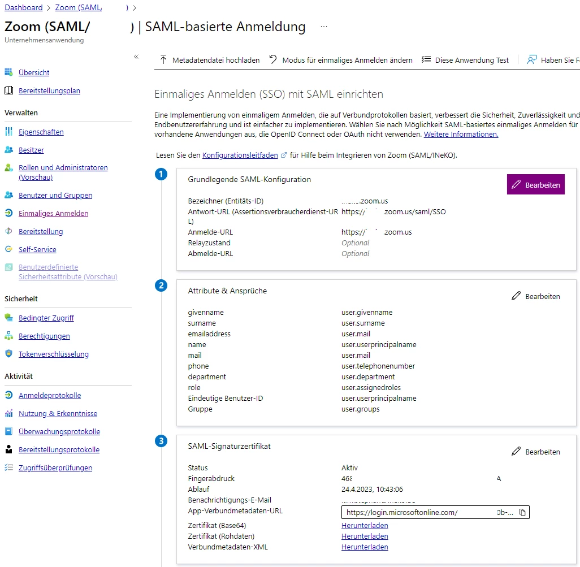This screenshot has height=567, width=580.
Task: Click the Self-Service icon
Action: coord(8,249)
